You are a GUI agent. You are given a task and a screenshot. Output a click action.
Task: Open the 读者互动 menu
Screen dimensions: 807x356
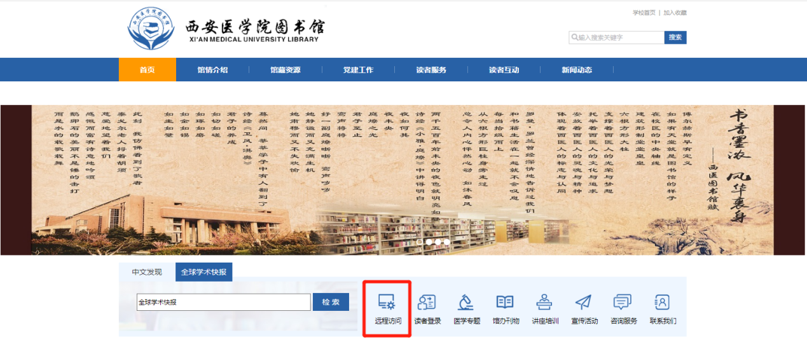coord(504,70)
